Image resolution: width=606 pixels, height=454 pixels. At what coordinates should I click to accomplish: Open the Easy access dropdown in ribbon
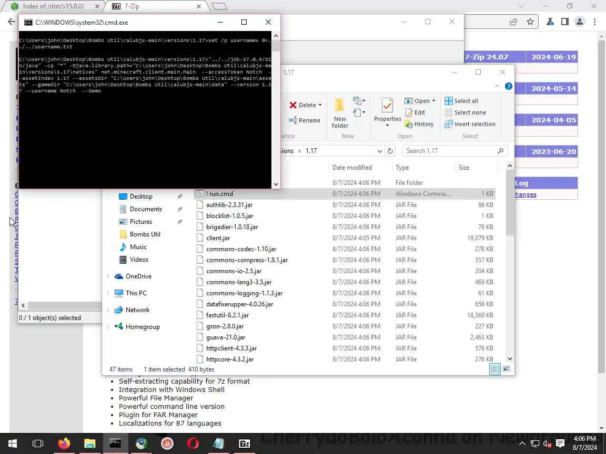[359, 112]
